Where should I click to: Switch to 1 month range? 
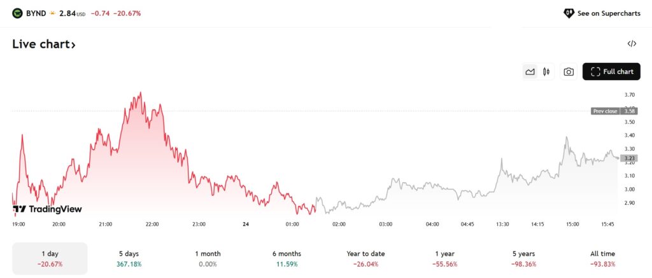click(208, 258)
